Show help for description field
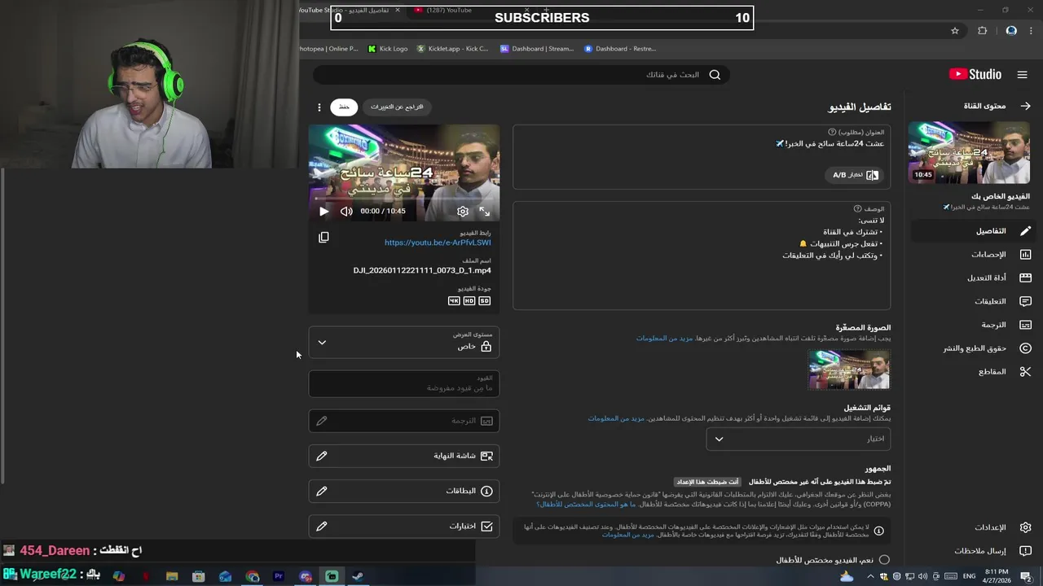 point(857,209)
